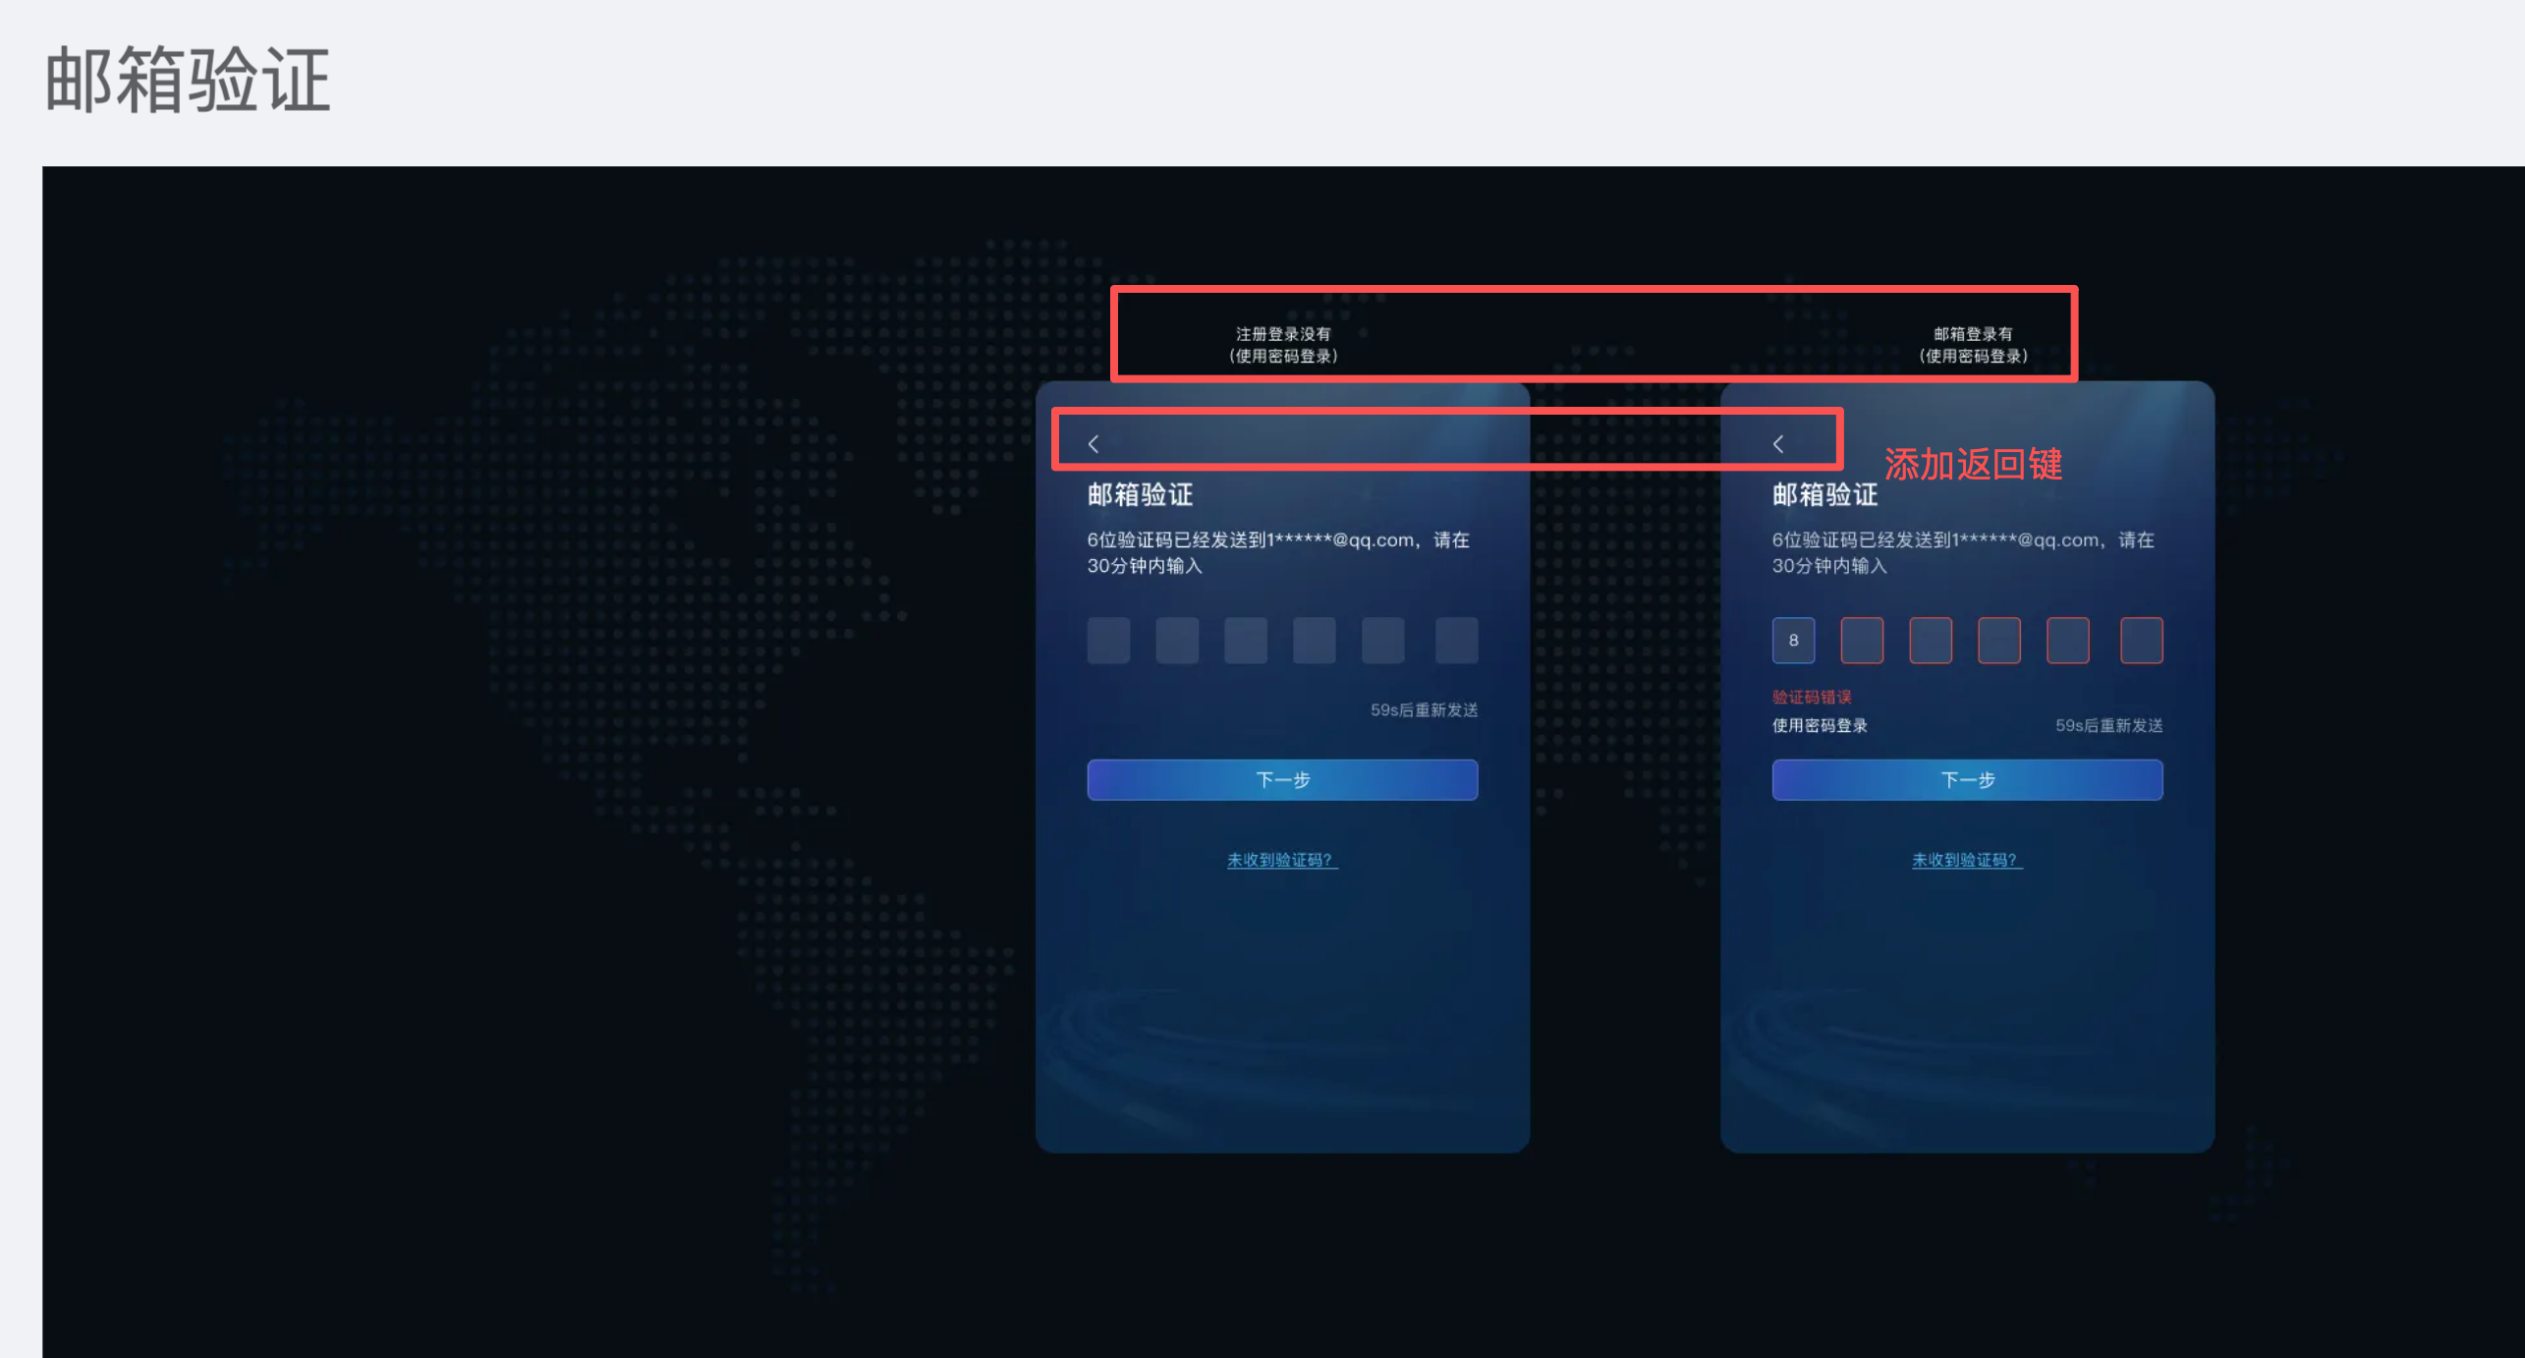This screenshot has width=2525, height=1358.
Task: Click 59s后重新发送 in left card
Action: 1424,710
